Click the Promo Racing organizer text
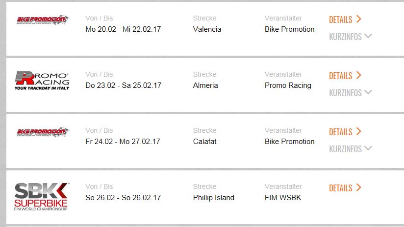The height and width of the screenshot is (227, 404). pos(288,85)
